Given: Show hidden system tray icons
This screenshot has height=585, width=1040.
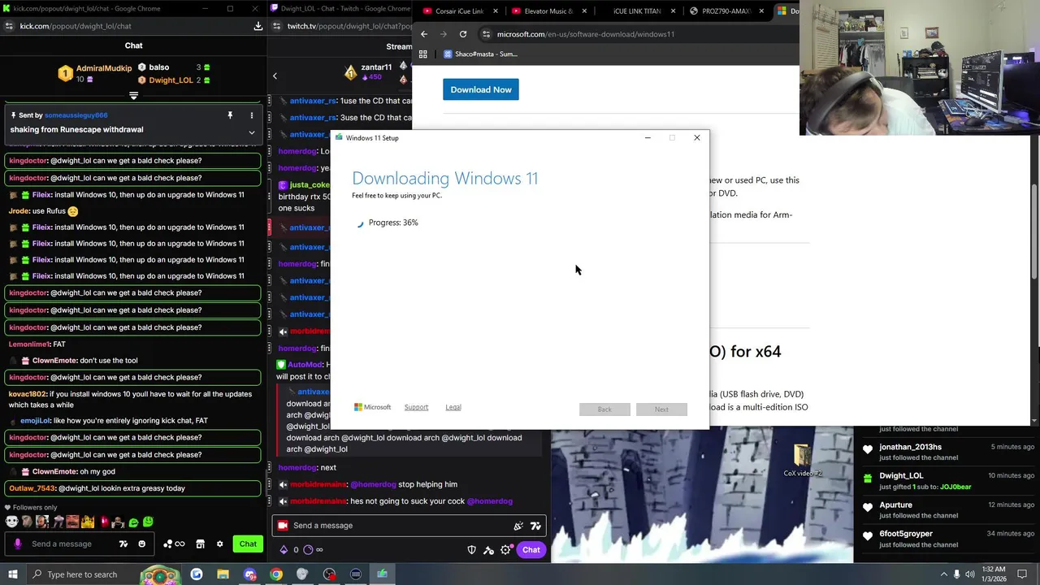Looking at the screenshot, I should (943, 574).
